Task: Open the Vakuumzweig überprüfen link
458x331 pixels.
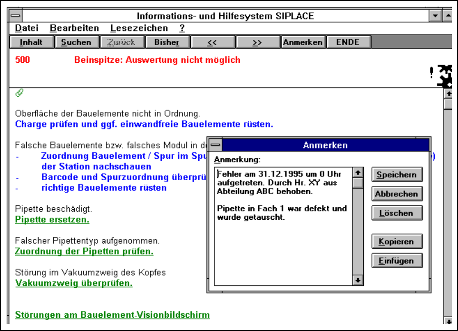Action: [74, 283]
